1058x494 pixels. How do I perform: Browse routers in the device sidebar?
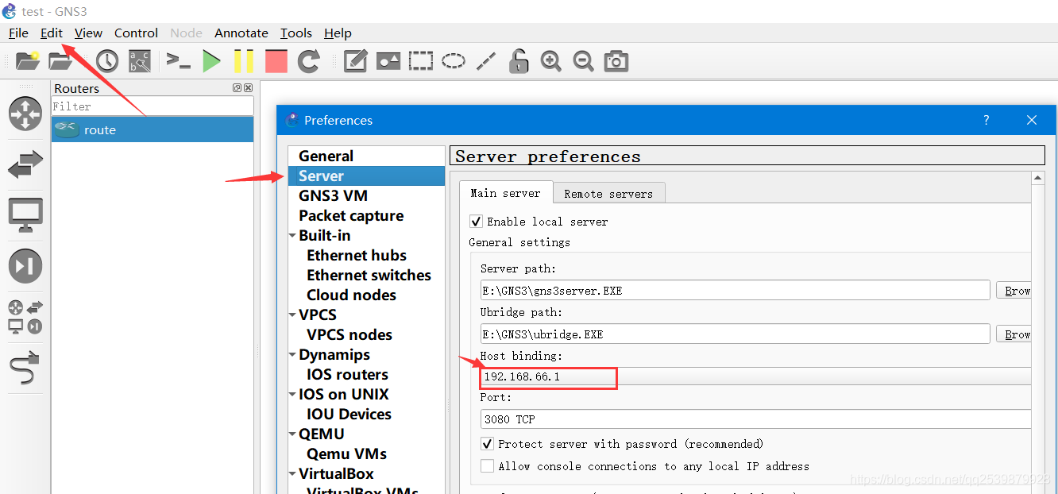click(25, 114)
